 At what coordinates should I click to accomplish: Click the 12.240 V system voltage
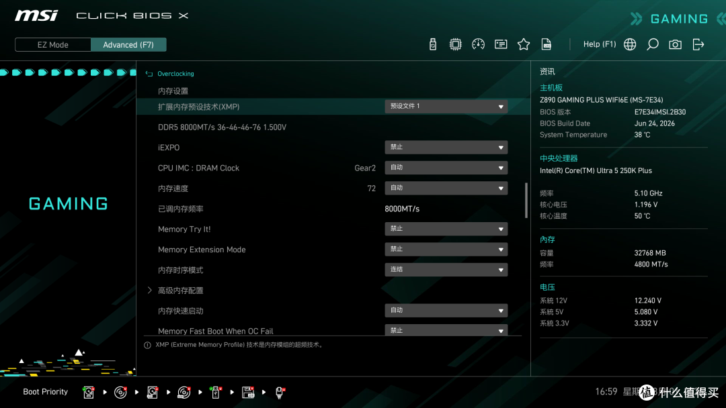pyautogui.click(x=648, y=301)
